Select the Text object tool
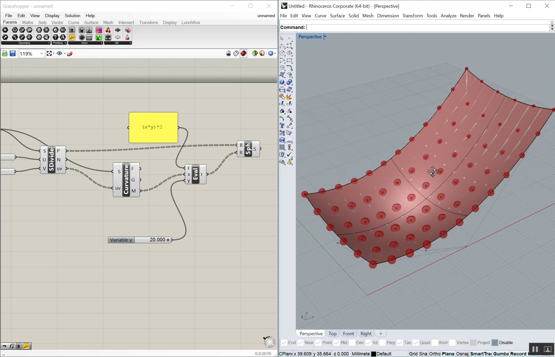The width and height of the screenshot is (555, 357). pos(282,126)
